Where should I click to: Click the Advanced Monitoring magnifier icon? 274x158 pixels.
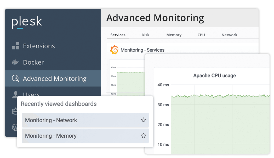tap(16, 78)
